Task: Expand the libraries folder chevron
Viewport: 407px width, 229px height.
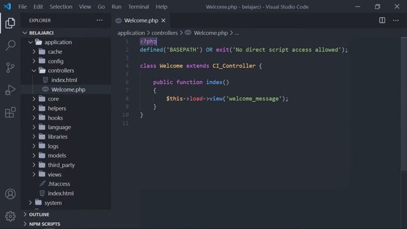Action: [34, 137]
